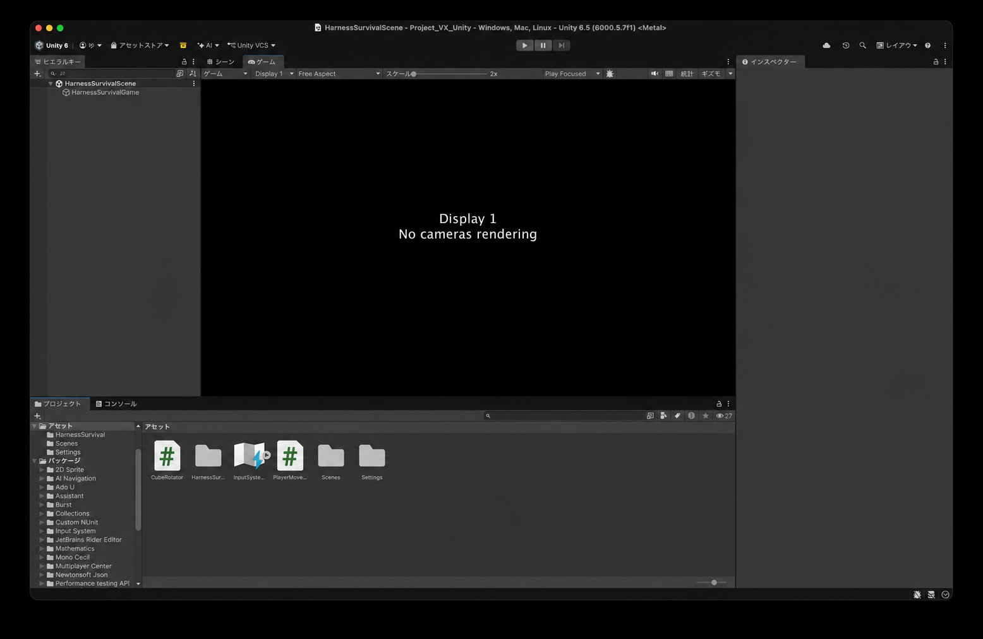Open the ゲーム view mode dropdown
Viewport: 983px width, 639px height.
[x=226, y=74]
